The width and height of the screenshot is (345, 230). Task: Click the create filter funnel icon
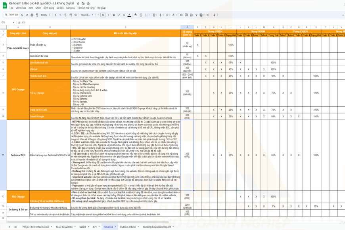[196, 15]
